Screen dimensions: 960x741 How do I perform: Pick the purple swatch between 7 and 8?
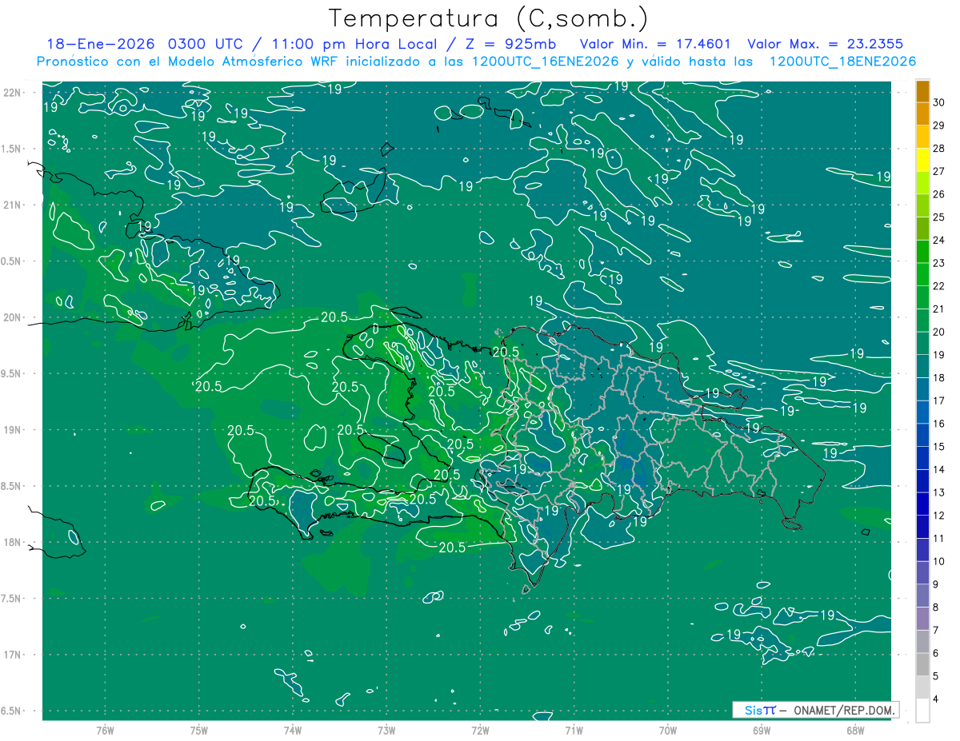922,619
